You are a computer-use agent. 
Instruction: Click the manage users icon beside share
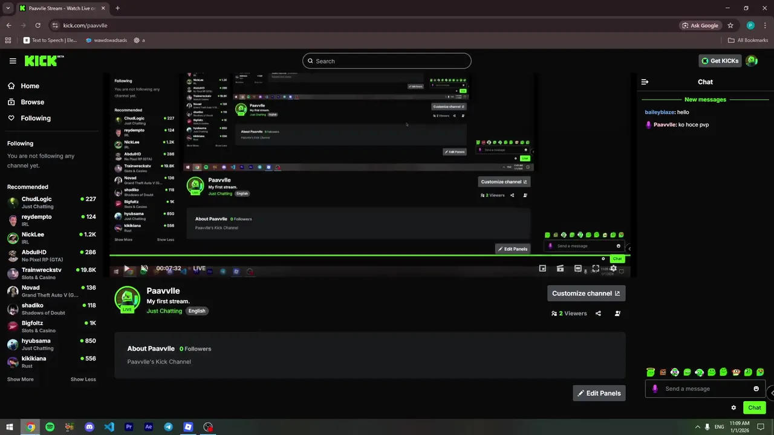coord(617,314)
